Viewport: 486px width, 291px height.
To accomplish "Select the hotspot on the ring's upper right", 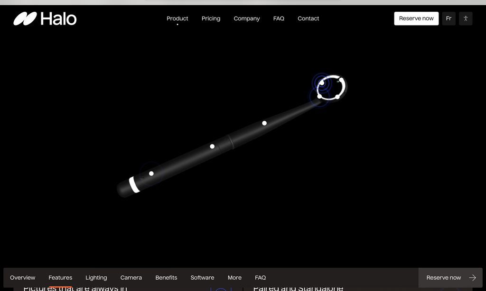I will pyautogui.click(x=341, y=80).
